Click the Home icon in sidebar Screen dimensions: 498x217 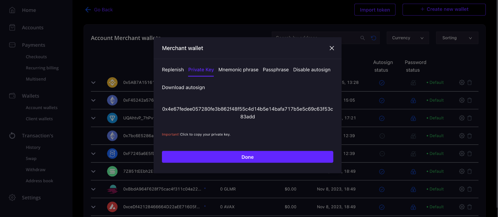(x=12, y=10)
